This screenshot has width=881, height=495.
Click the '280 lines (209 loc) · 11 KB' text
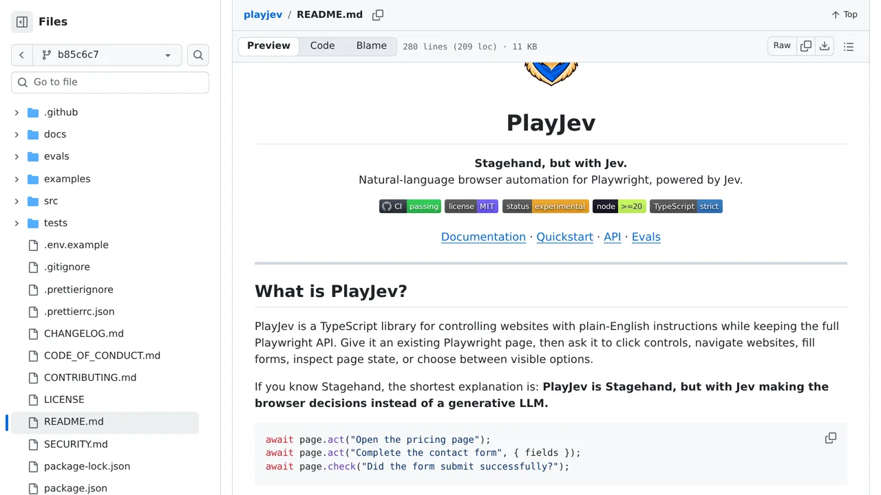click(x=470, y=47)
